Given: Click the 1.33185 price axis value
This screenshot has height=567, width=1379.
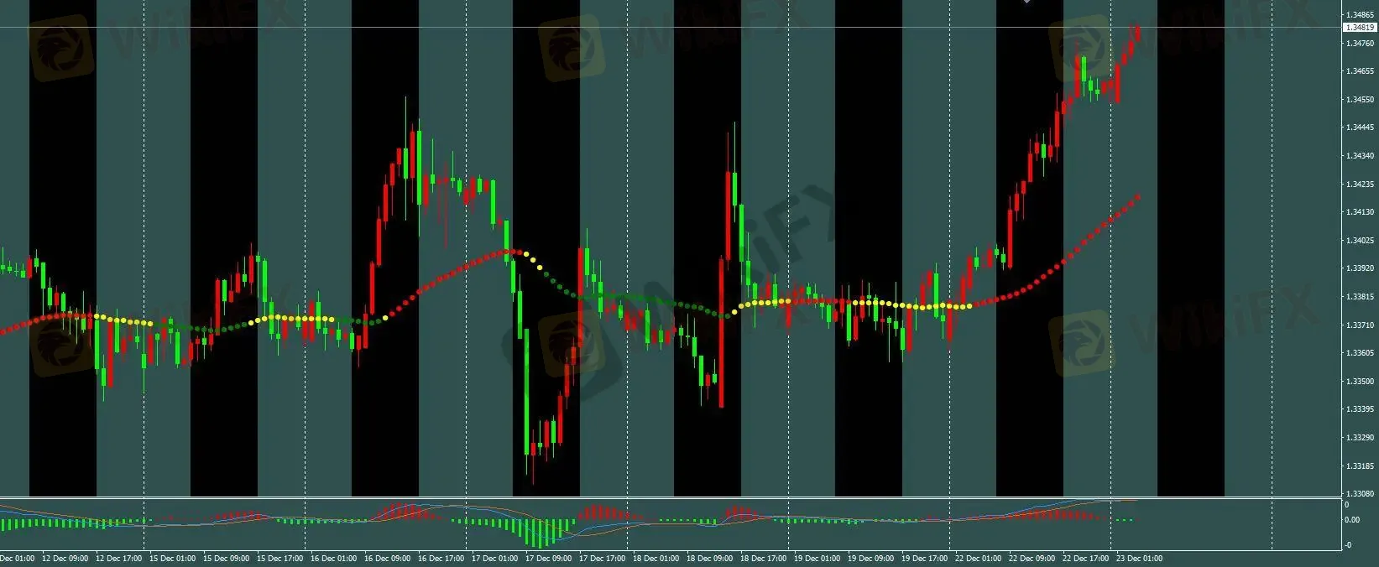Looking at the screenshot, I should coord(1359,466).
